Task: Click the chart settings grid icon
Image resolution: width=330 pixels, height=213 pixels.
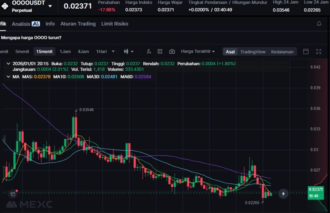Action: [160, 51]
